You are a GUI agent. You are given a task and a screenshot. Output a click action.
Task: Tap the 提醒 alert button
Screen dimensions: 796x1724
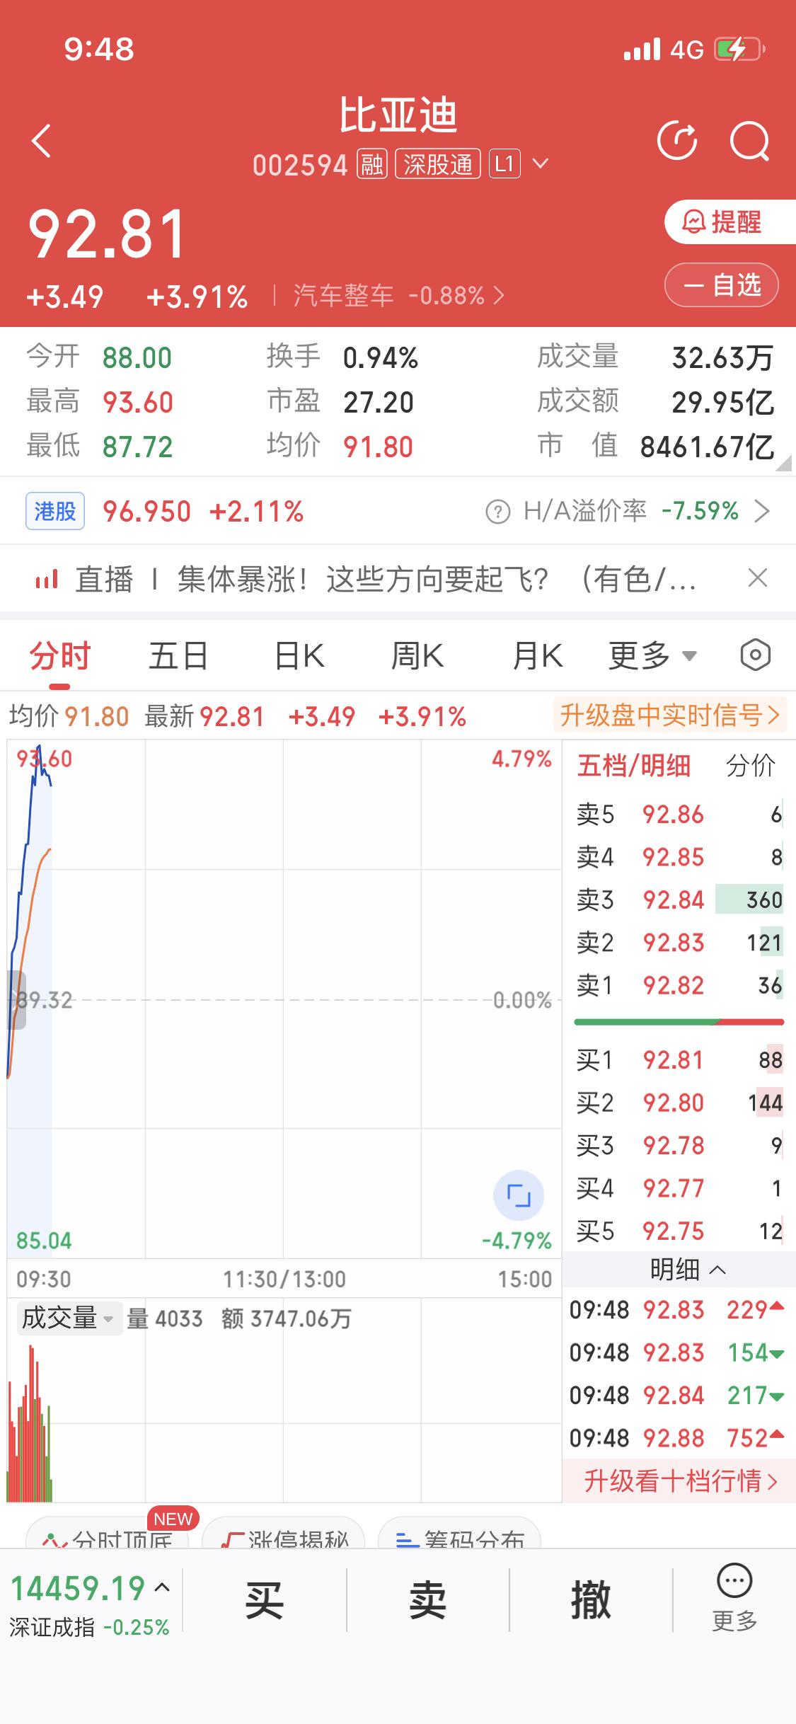[x=729, y=222]
